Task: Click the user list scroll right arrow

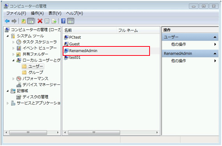Action: tap(157, 132)
